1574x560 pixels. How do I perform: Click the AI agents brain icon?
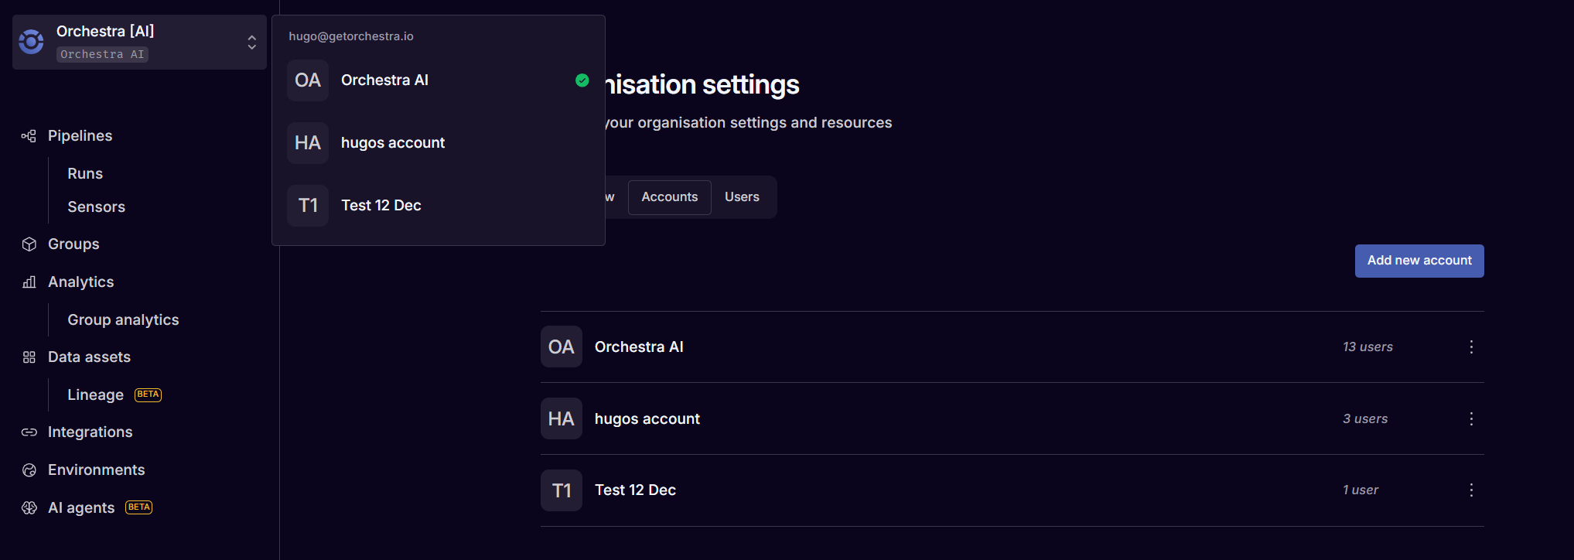pos(29,508)
